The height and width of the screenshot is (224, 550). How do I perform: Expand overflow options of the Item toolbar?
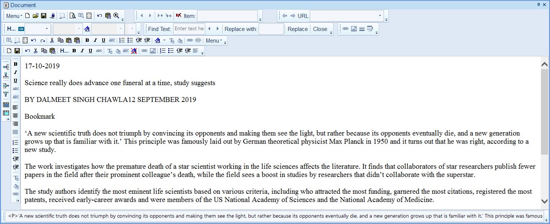point(260,20)
